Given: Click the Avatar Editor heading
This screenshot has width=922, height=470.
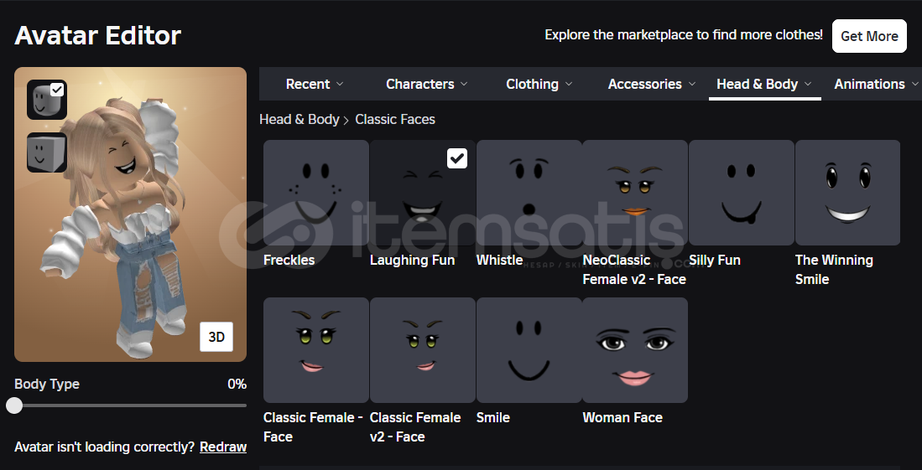Looking at the screenshot, I should [97, 36].
